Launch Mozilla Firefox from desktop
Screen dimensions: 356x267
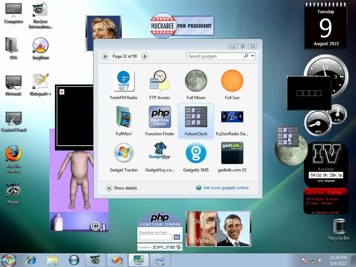(x=14, y=159)
